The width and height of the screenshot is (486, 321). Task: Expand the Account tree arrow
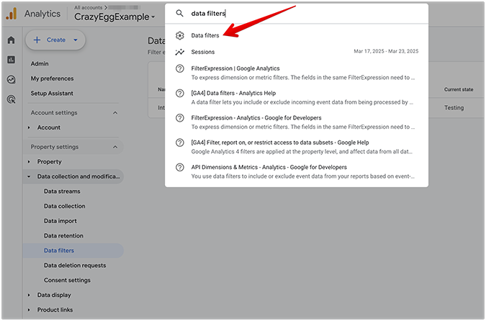(x=29, y=127)
